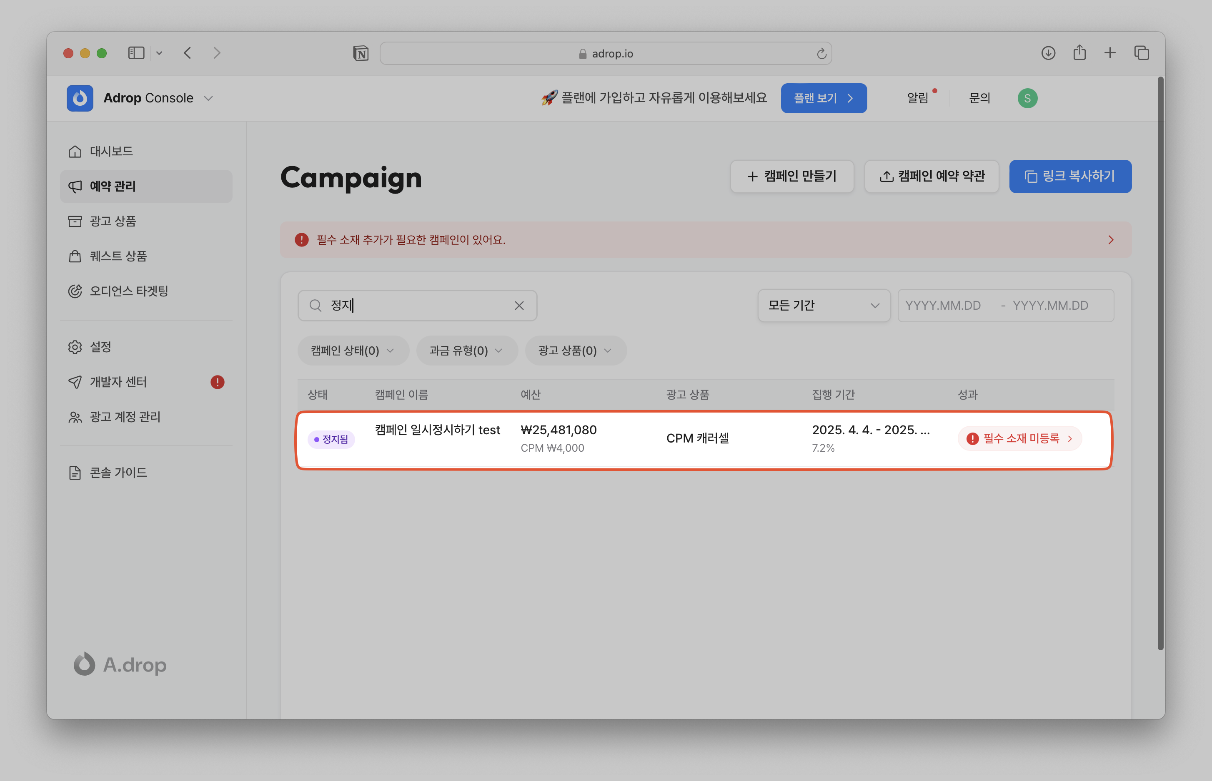The width and height of the screenshot is (1212, 781).
Task: Click the 링크 복사하기 button
Action: [1070, 177]
